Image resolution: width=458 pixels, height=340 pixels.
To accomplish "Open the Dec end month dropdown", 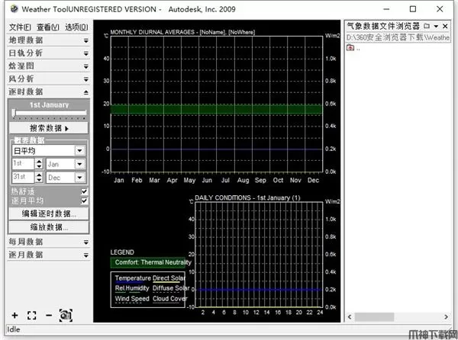I will (x=79, y=177).
